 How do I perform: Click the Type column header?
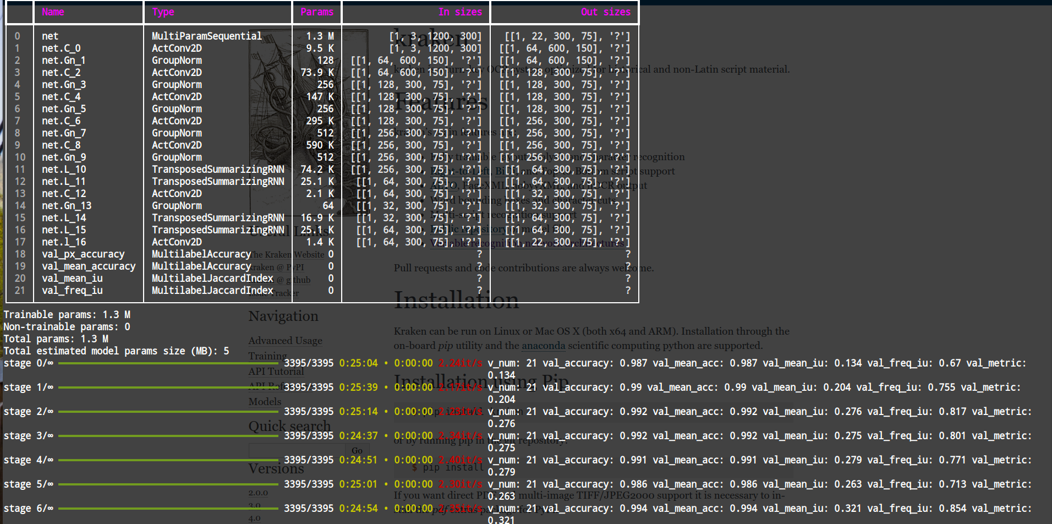pyautogui.click(x=163, y=12)
